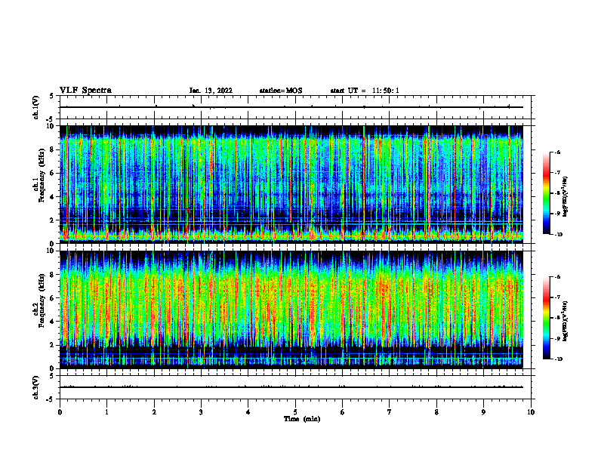
Task: Click the "9" tick on the time axis
Action: tap(483, 412)
